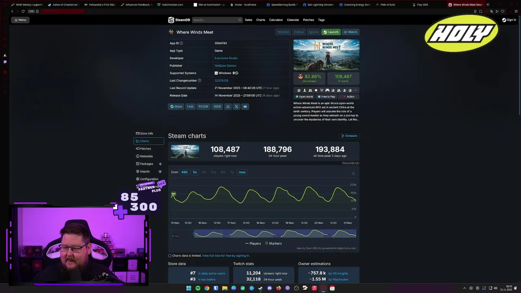
Task: Click the Last Changenumber help icon
Action: [x=199, y=81]
